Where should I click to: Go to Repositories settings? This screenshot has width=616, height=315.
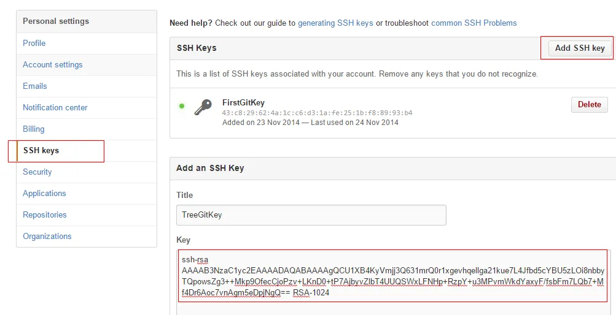[x=45, y=214]
